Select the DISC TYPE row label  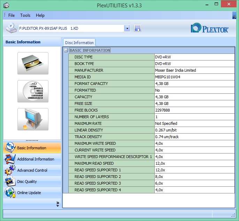(84, 57)
